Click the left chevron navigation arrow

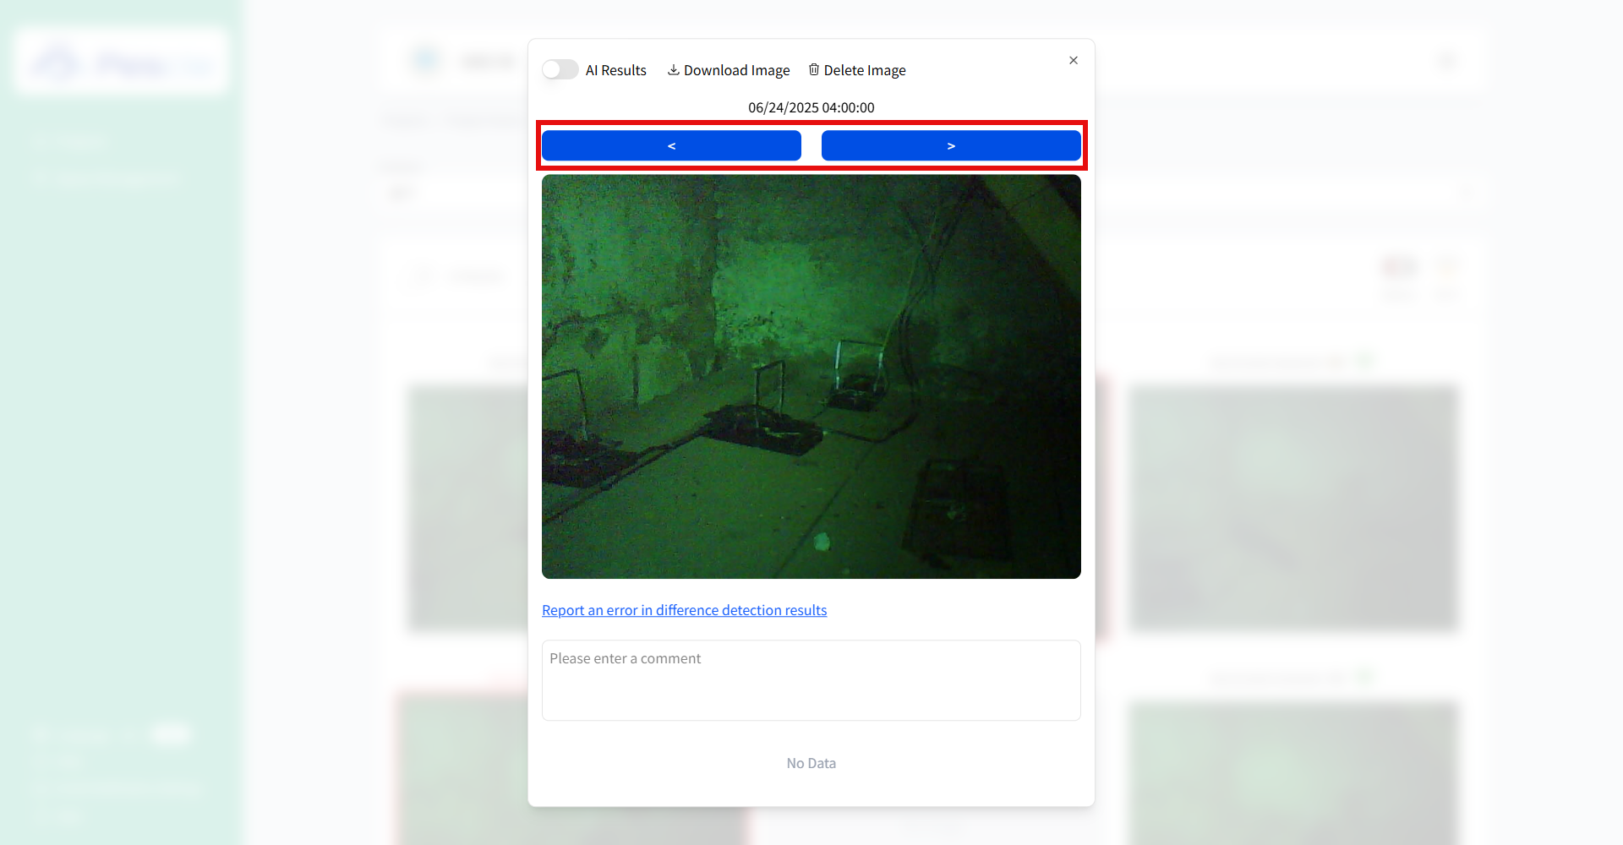pos(670,144)
